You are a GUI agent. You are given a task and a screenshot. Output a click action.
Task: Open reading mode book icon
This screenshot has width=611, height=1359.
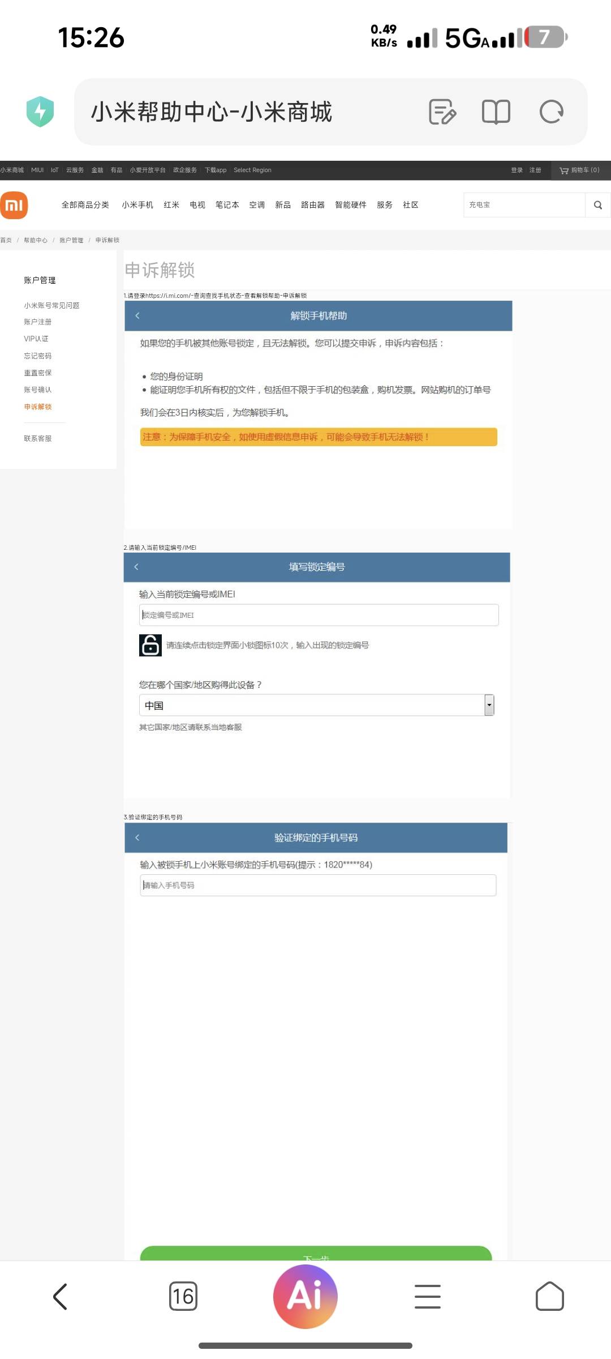[496, 112]
